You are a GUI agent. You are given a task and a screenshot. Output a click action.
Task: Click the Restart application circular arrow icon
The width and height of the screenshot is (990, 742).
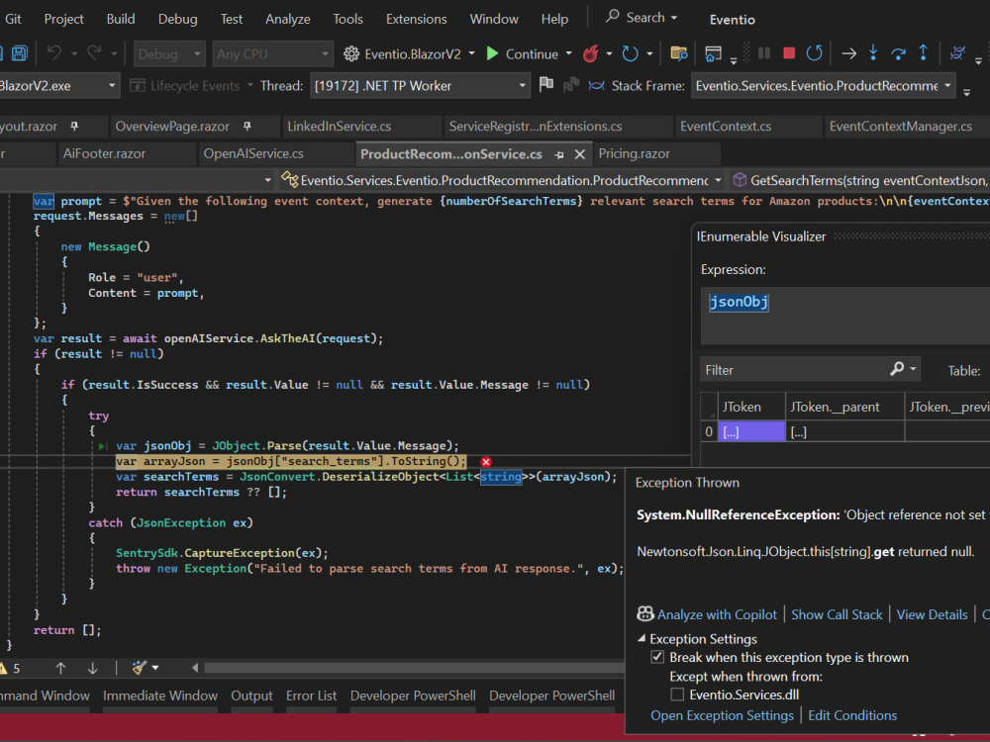point(630,53)
